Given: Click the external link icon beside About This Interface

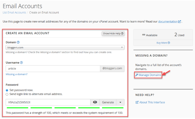Looking at the screenshot, I should tap(137, 102).
